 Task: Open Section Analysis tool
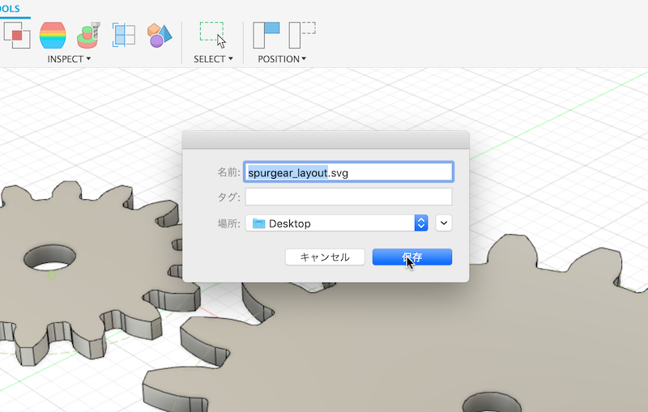(x=124, y=35)
